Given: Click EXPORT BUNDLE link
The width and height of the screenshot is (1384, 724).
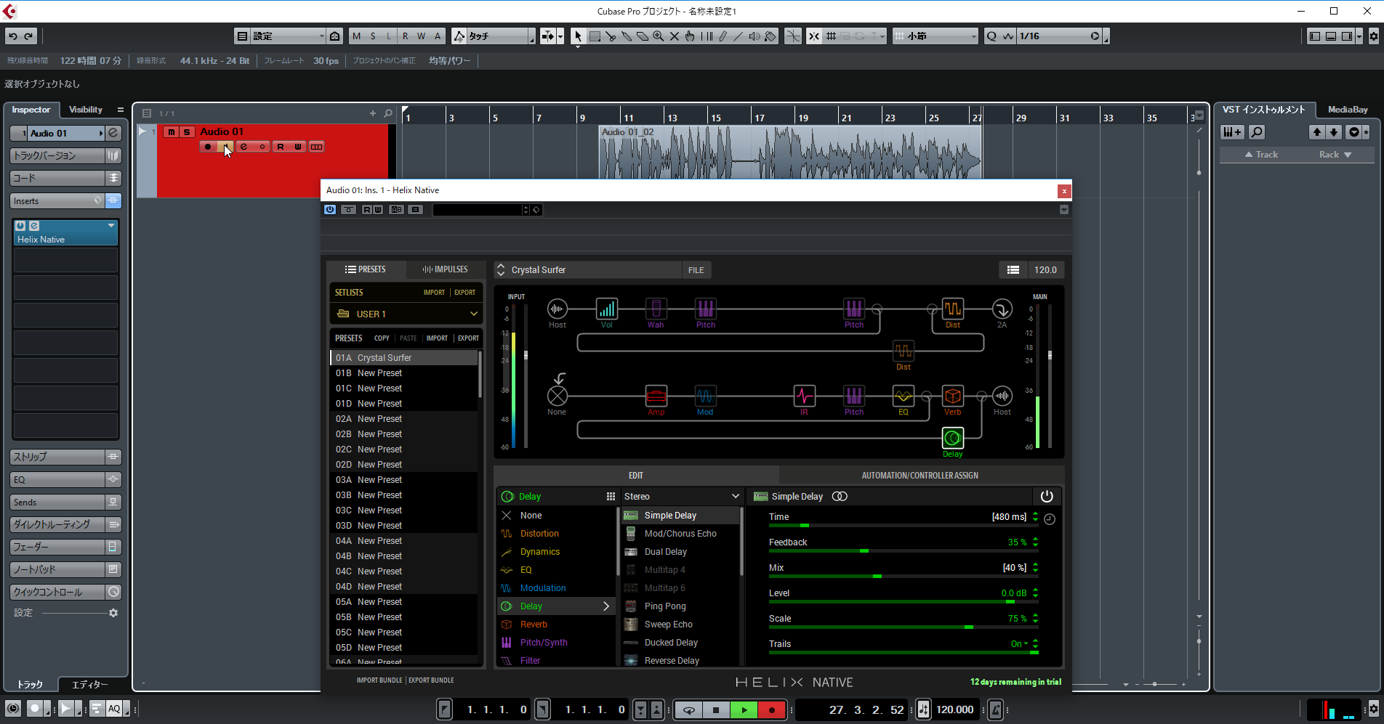Looking at the screenshot, I should pos(431,680).
